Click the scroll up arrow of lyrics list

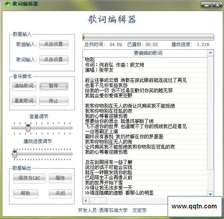[x=210, y=53]
